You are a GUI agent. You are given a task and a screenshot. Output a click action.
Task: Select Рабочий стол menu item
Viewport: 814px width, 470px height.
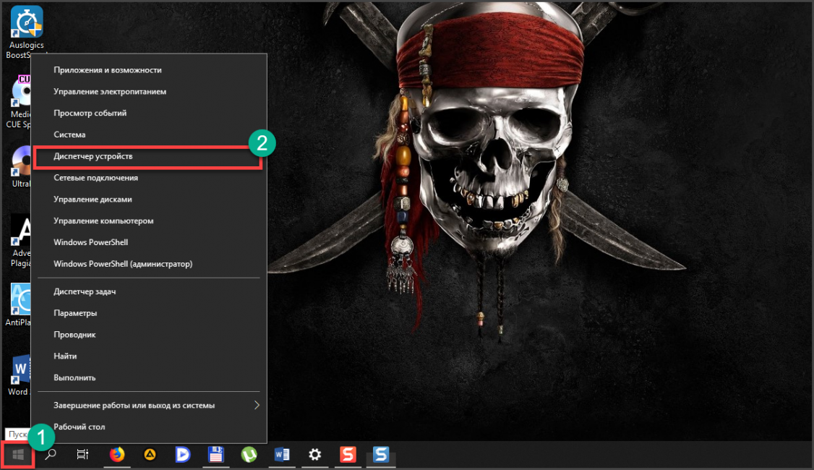[80, 427]
